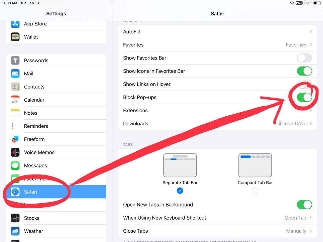Tap the 'iCloud Drive' value text
This screenshot has width=323, height=242.
(x=293, y=124)
